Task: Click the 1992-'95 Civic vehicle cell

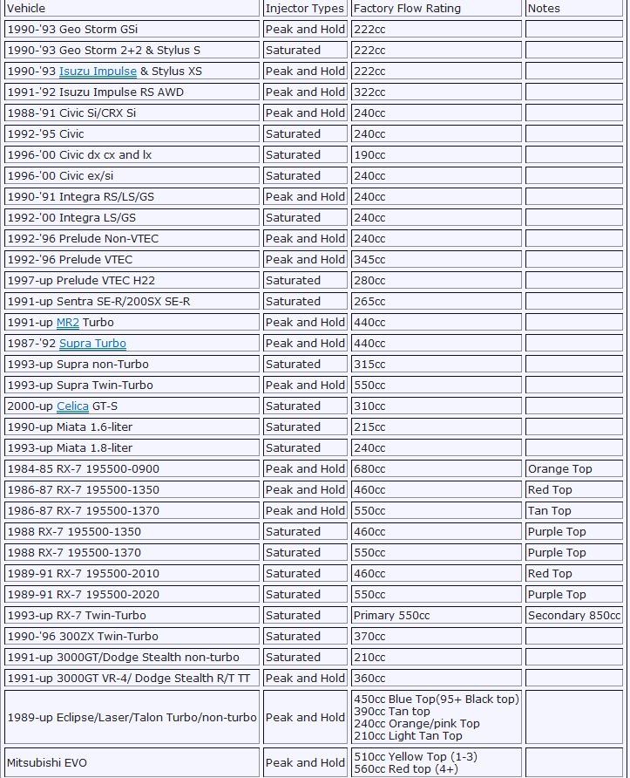Action: pos(132,133)
